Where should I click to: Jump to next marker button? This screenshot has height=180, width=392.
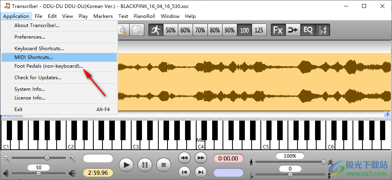click(201, 172)
